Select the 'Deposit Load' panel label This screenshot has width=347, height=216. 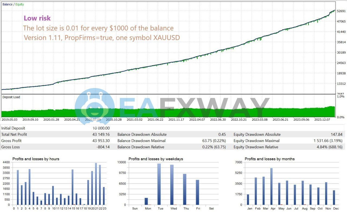click(11, 97)
